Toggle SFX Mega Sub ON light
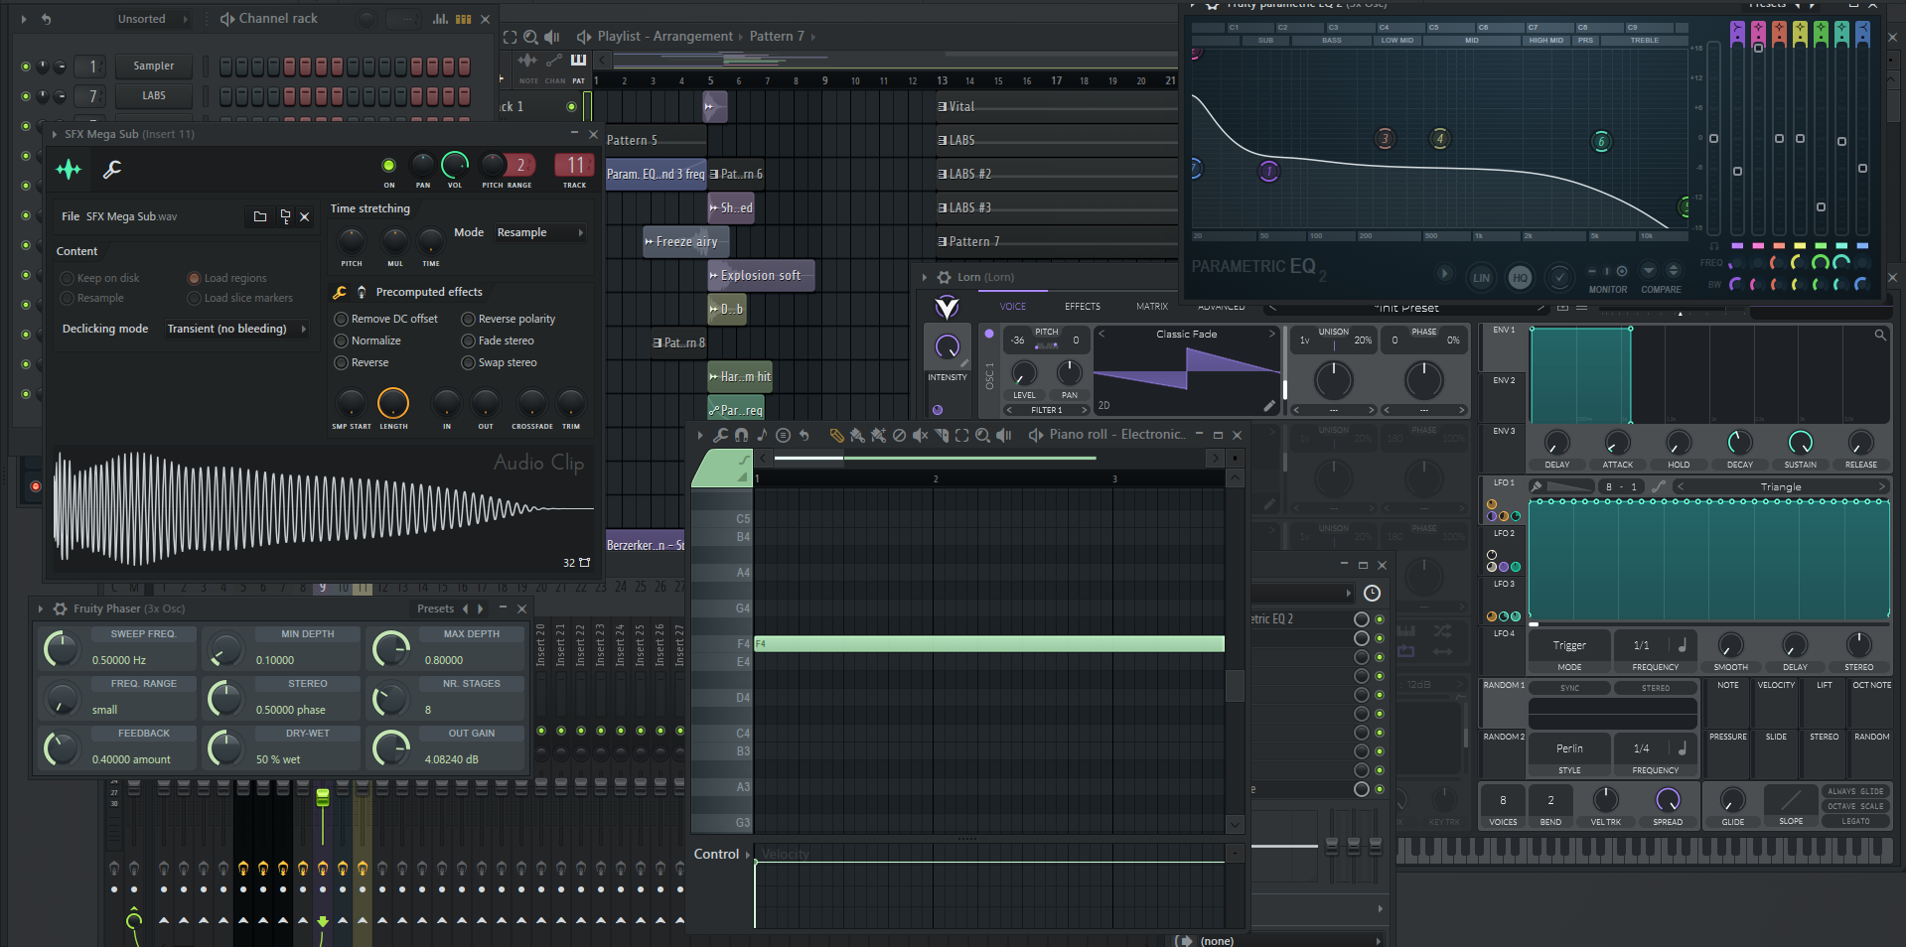The image size is (1906, 947). tap(388, 166)
